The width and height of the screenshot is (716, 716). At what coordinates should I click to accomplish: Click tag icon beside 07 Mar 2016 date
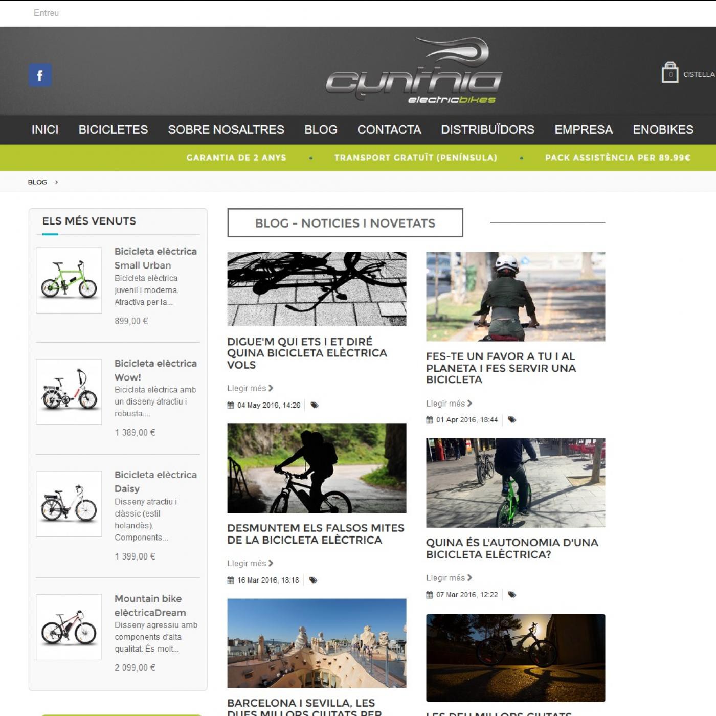click(512, 595)
